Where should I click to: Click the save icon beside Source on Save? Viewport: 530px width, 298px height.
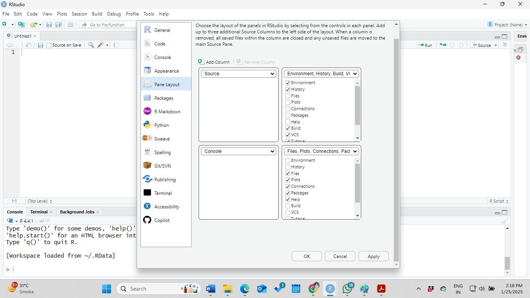click(40, 45)
